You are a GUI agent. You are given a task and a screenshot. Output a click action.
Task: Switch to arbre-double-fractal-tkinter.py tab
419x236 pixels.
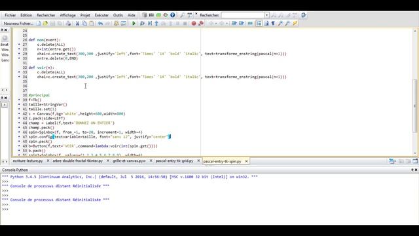point(77,161)
